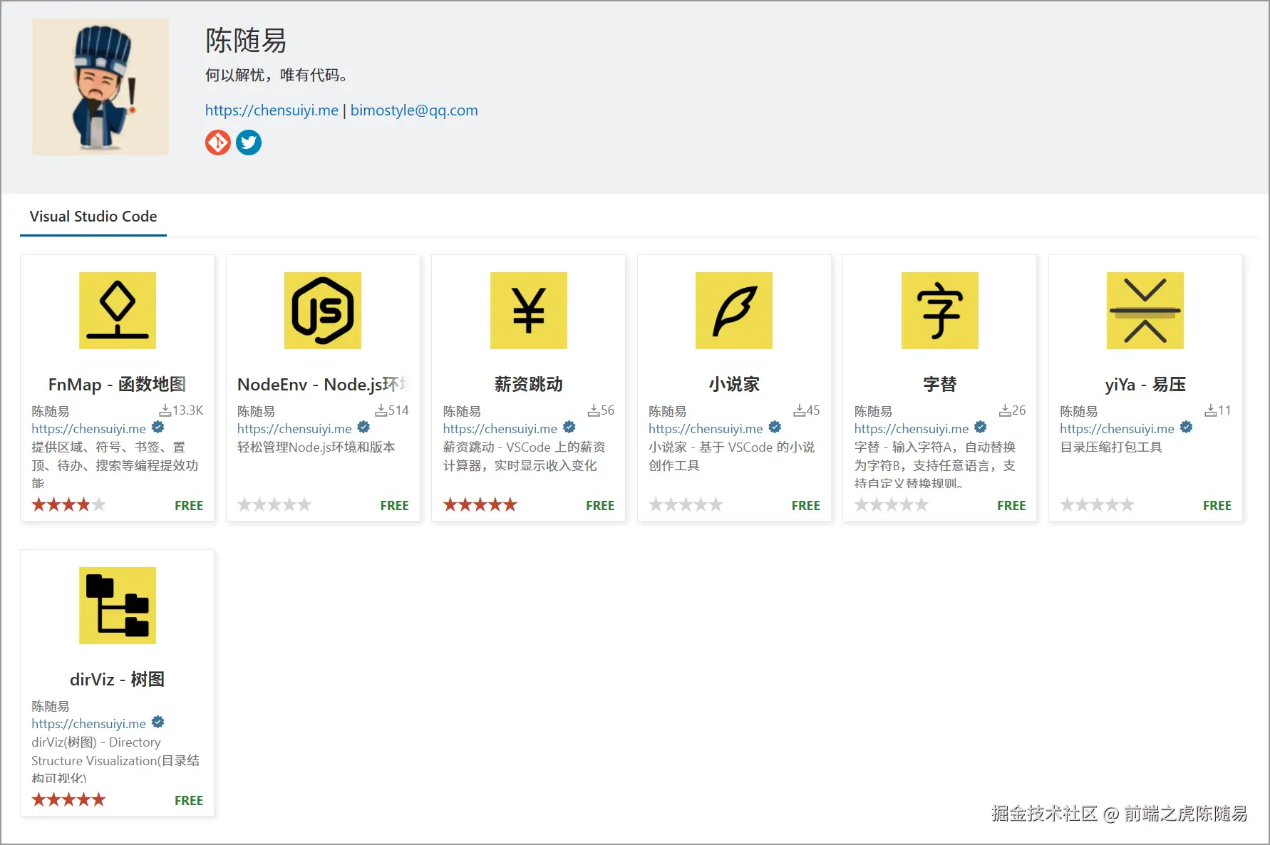1270x845 pixels.
Task: Click the star rating on FnMap card
Action: click(68, 505)
